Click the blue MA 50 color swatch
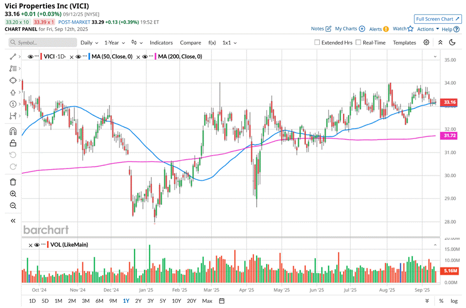 coord(89,56)
